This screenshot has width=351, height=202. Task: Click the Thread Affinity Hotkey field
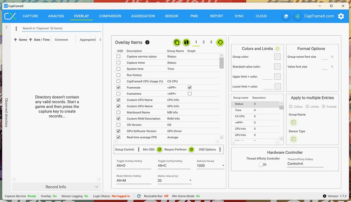305,164
